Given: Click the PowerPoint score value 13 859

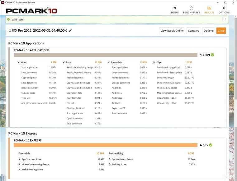Looking at the screenshot, I should point(143,62).
